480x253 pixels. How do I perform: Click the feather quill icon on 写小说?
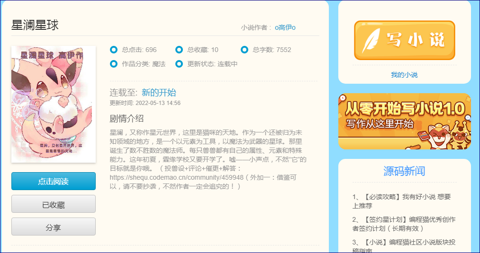tap(371, 41)
